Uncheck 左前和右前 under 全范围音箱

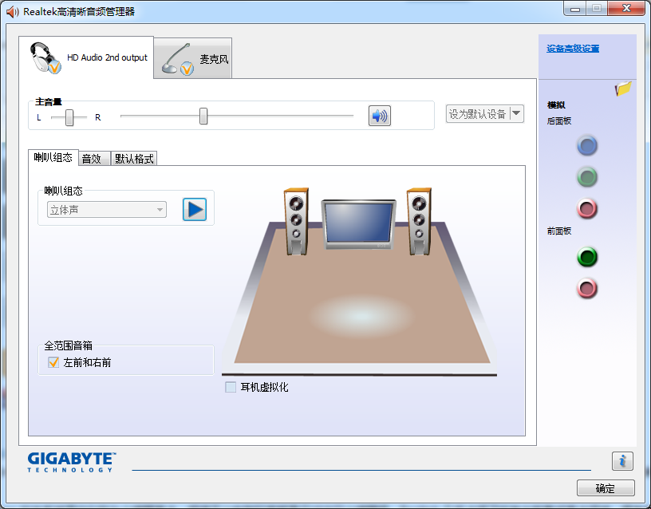pyautogui.click(x=53, y=361)
